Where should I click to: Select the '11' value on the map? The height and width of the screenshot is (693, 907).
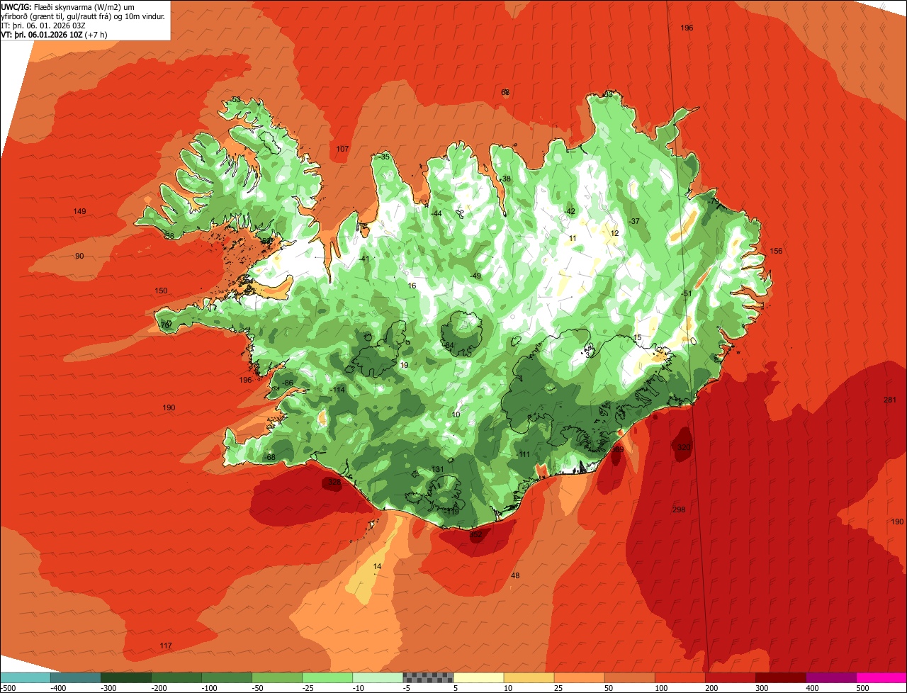[x=572, y=239]
